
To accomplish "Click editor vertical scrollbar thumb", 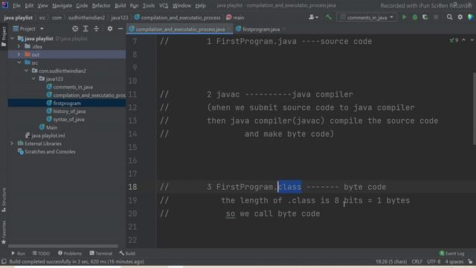I will point(475,109).
